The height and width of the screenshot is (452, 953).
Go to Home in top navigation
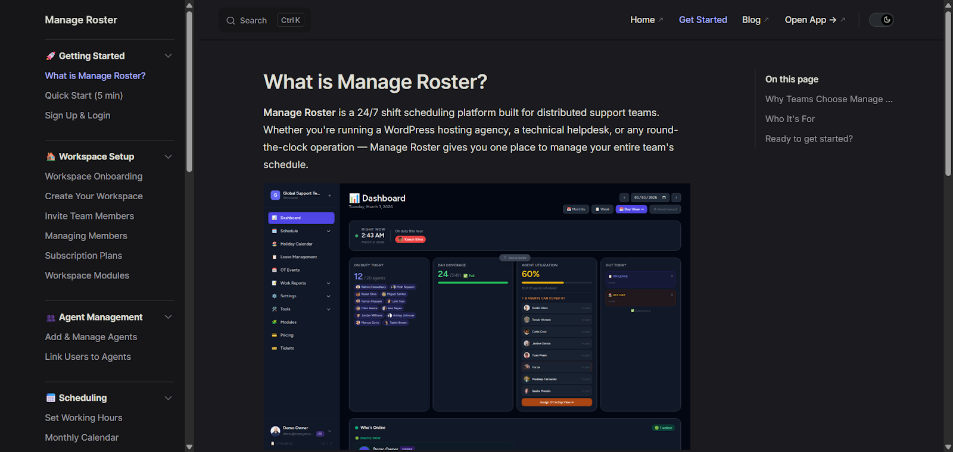642,20
